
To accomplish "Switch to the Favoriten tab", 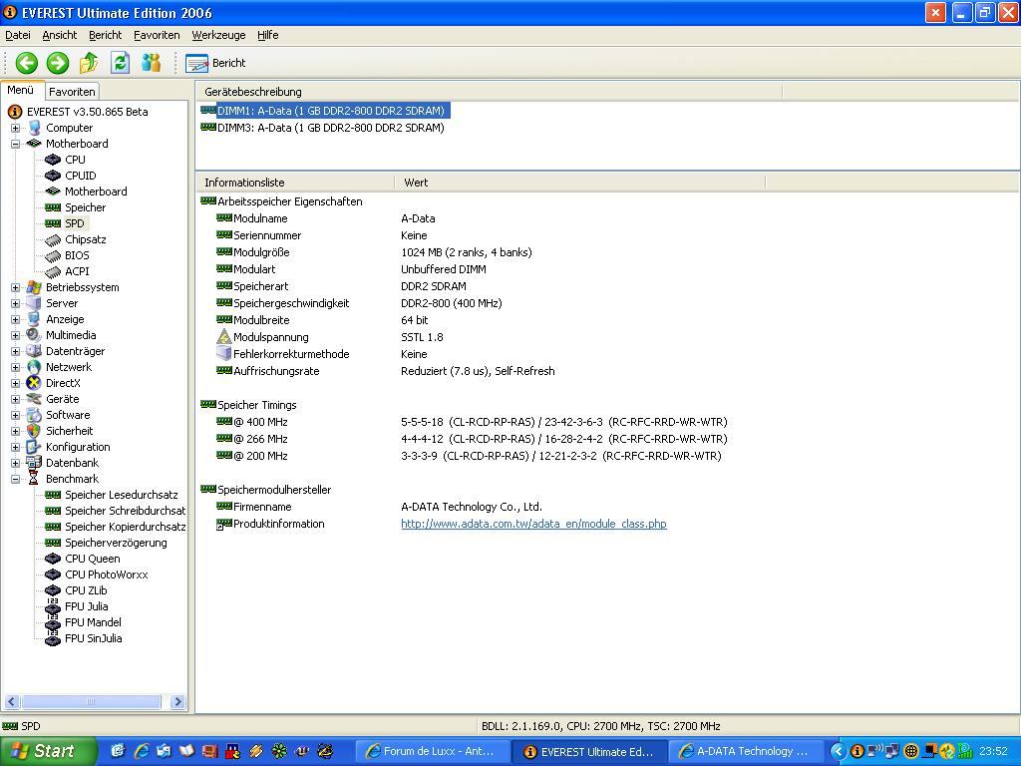I will [72, 92].
